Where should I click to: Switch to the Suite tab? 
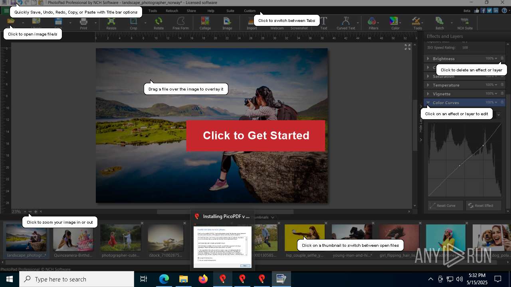(230, 11)
